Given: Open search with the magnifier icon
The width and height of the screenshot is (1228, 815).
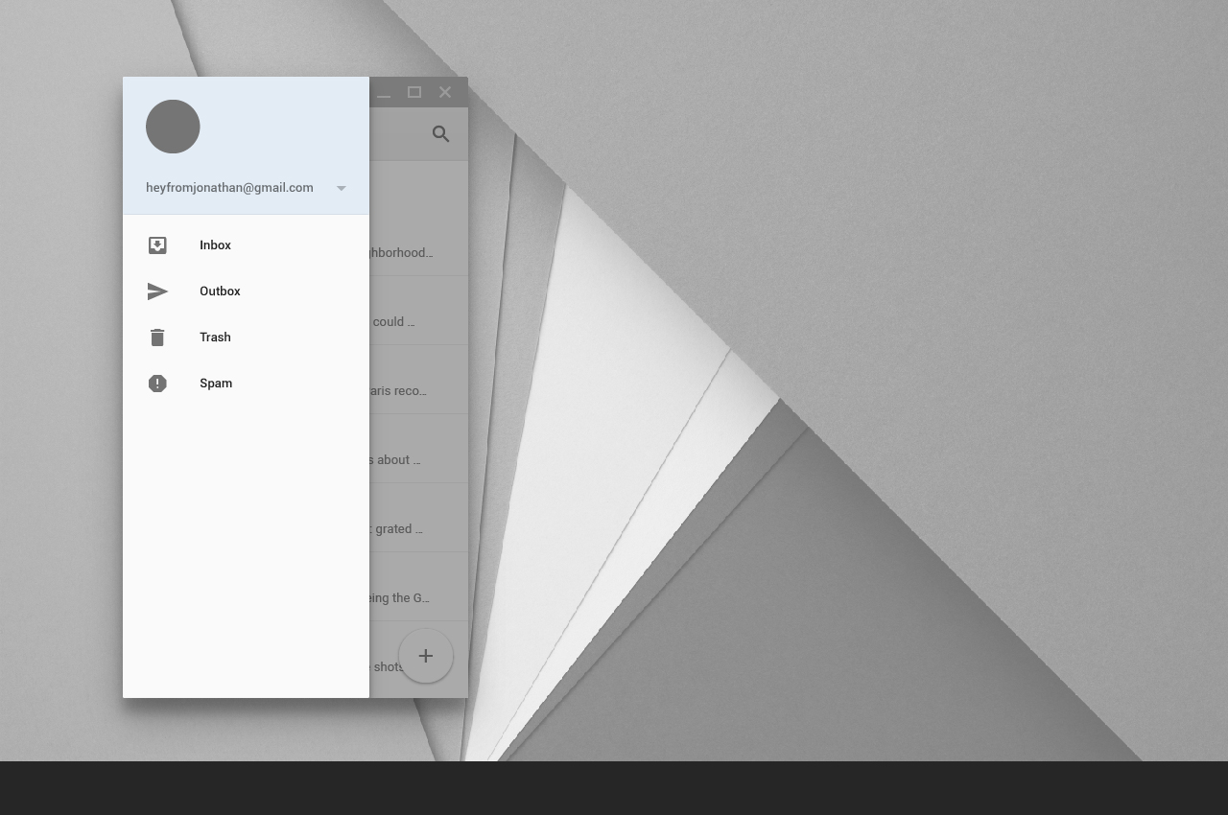Looking at the screenshot, I should tap(441, 134).
